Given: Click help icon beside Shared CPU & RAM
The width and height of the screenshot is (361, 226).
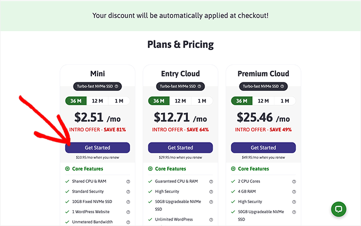Looking at the screenshot, I should coord(128,181).
